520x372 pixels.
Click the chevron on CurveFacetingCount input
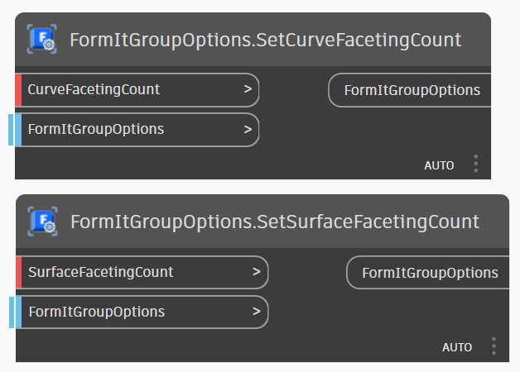(x=248, y=89)
